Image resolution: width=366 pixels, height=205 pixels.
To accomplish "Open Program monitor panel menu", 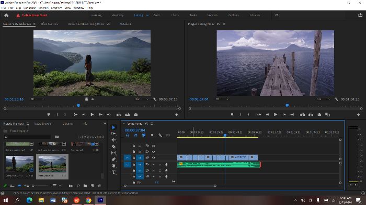I will point(224,24).
